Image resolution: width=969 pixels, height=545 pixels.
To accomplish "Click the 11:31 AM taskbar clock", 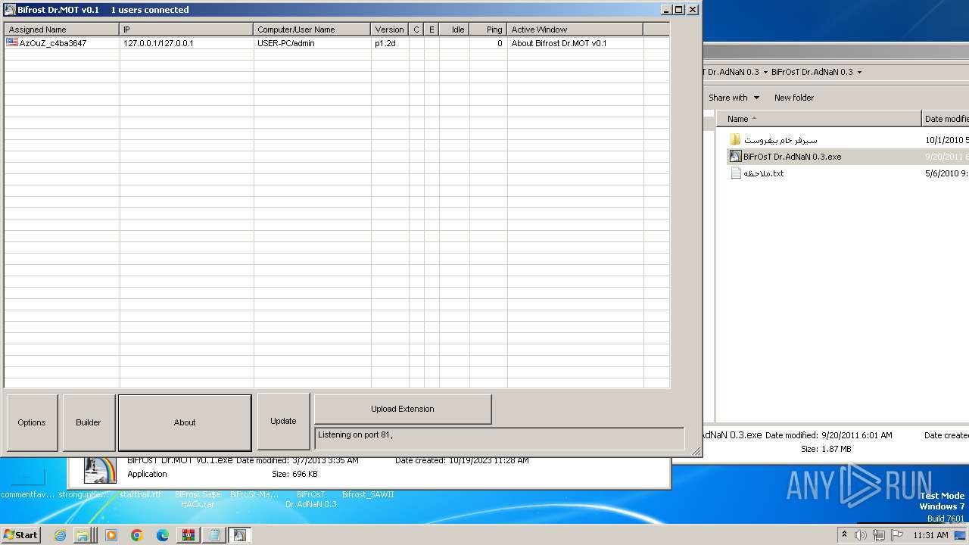I will point(930,535).
